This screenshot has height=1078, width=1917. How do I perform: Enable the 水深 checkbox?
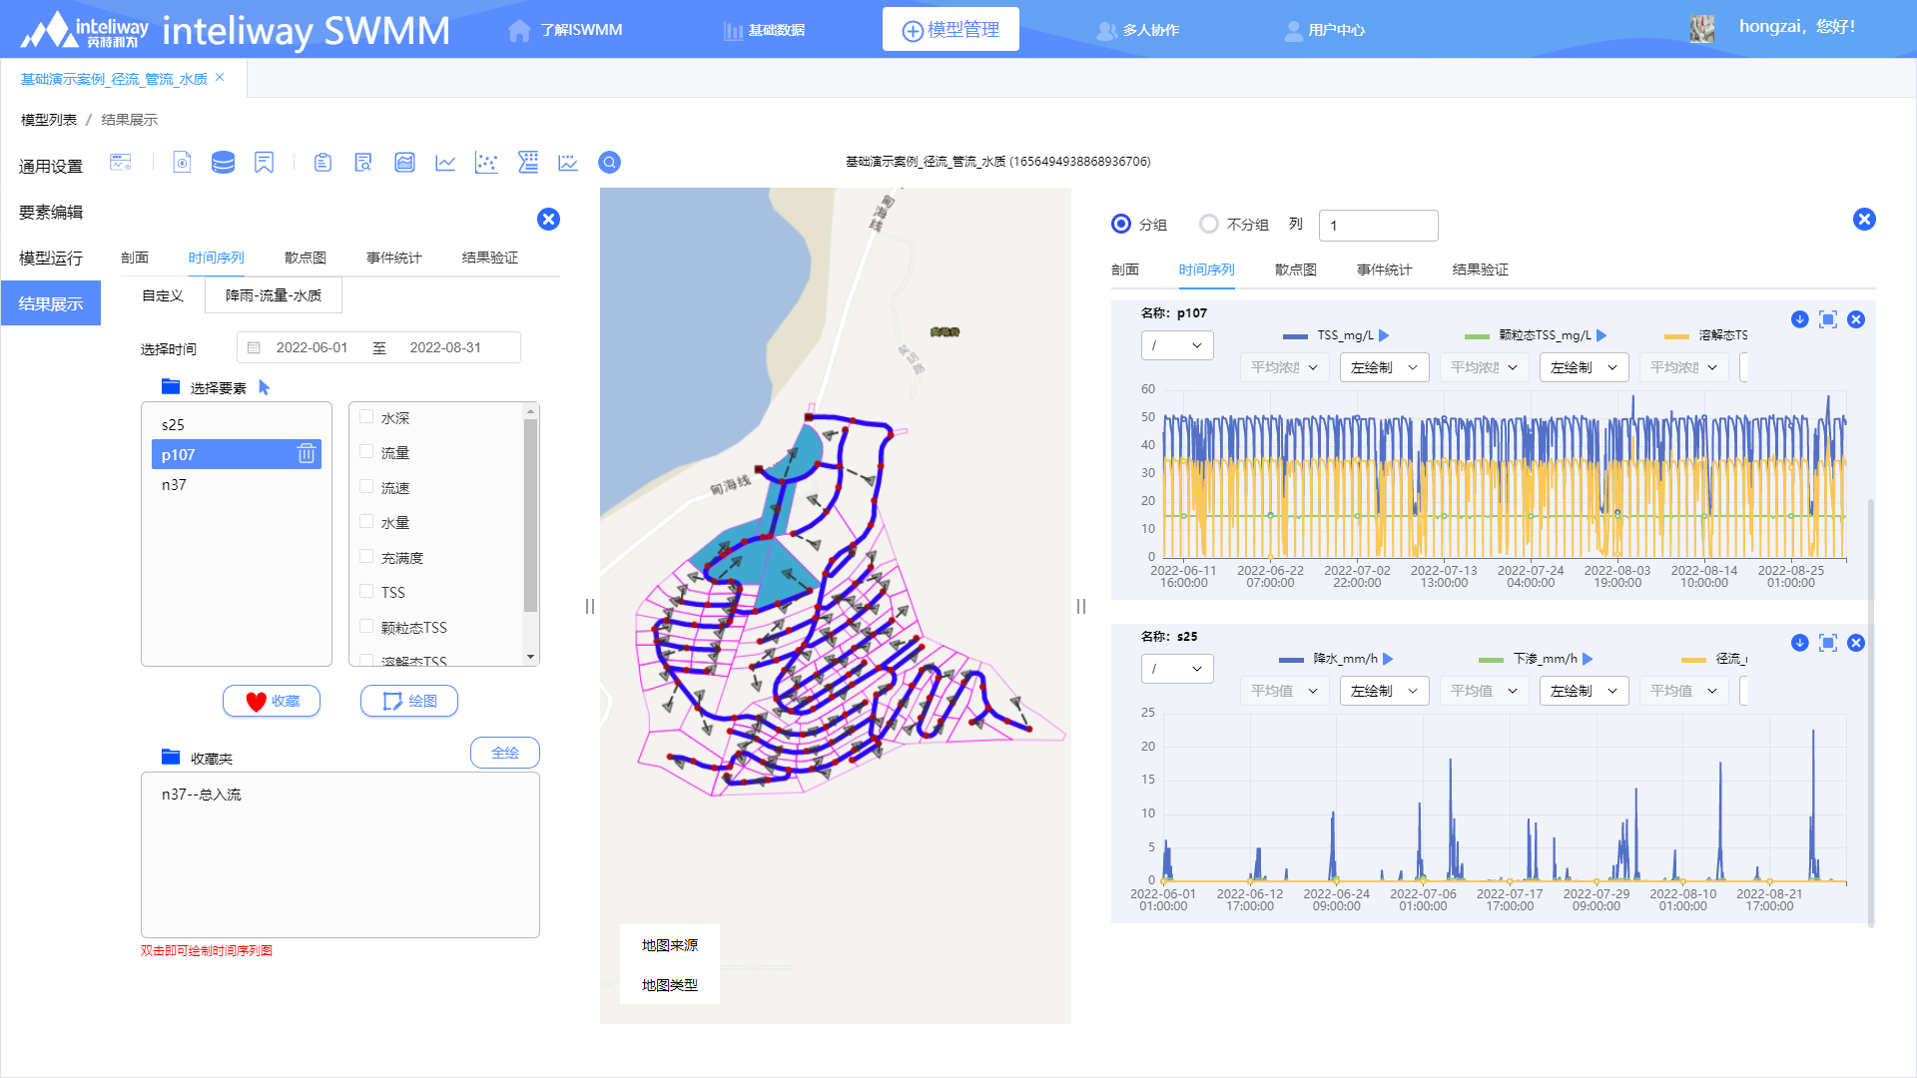point(366,417)
